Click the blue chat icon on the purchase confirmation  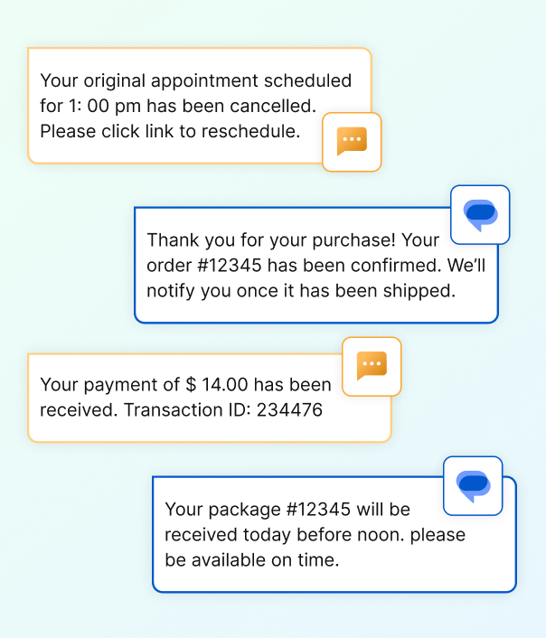point(480,215)
